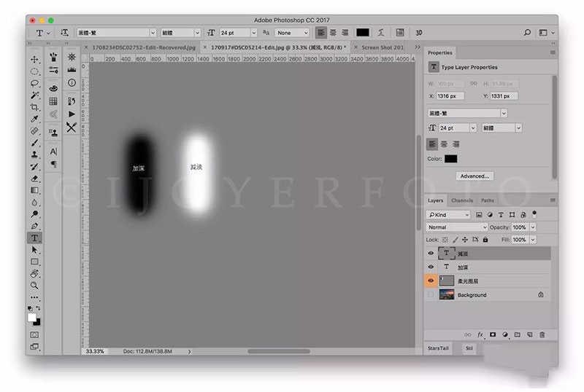
Task: Open the Paragraph panel icon
Action: click(x=53, y=164)
